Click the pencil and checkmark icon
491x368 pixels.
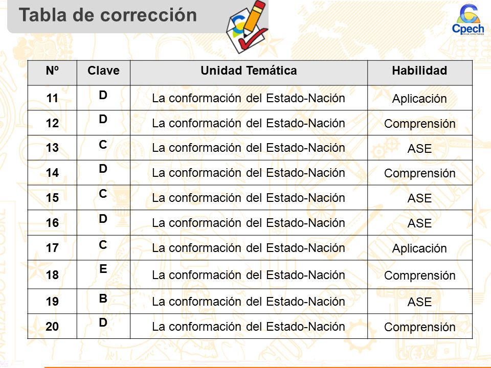coord(248,27)
